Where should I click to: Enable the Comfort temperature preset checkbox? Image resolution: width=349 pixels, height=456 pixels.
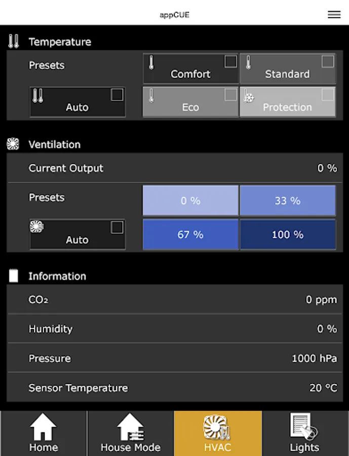pyautogui.click(x=230, y=62)
